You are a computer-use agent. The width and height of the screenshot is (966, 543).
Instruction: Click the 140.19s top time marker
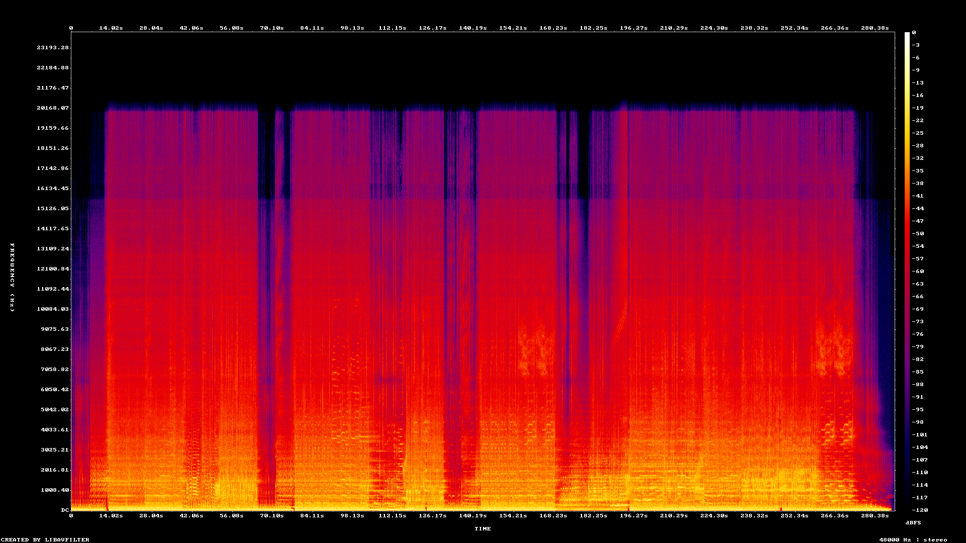pos(472,28)
